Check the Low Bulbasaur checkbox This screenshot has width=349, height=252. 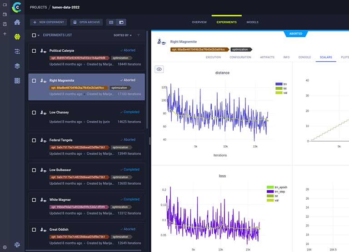(34, 170)
